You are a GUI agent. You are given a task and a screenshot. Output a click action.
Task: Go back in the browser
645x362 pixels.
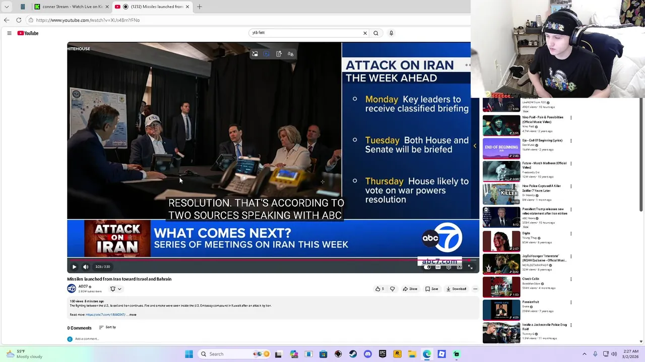[x=7, y=20]
